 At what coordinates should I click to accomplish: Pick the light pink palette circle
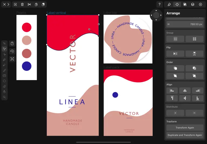[27, 40]
